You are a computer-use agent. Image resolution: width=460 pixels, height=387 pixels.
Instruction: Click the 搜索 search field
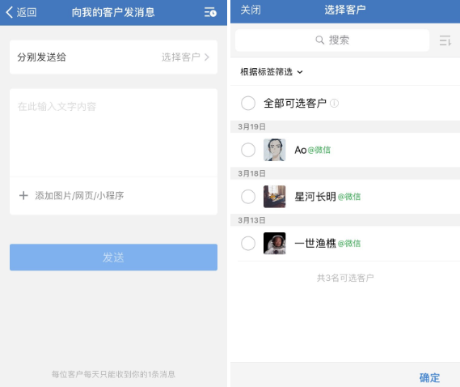[332, 40]
